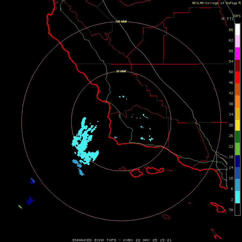Screen dimensions: 242x242
Task: Click the legend value "2"
Action: tap(232, 200)
